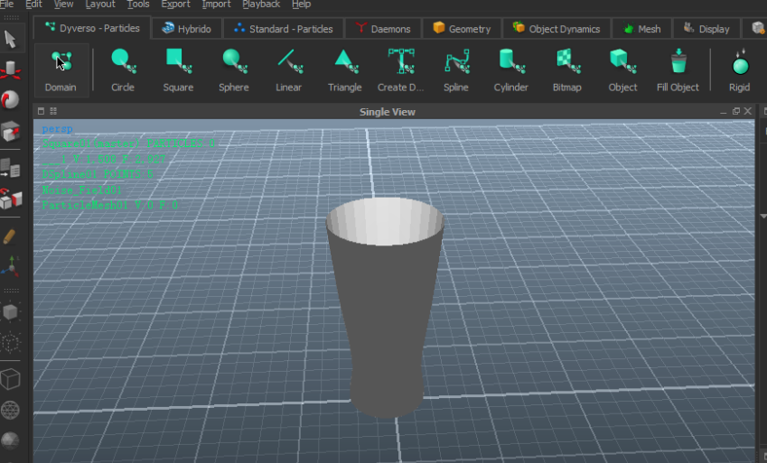Open the Object Dynamics tab
This screenshot has width=767, height=463.
pos(556,29)
